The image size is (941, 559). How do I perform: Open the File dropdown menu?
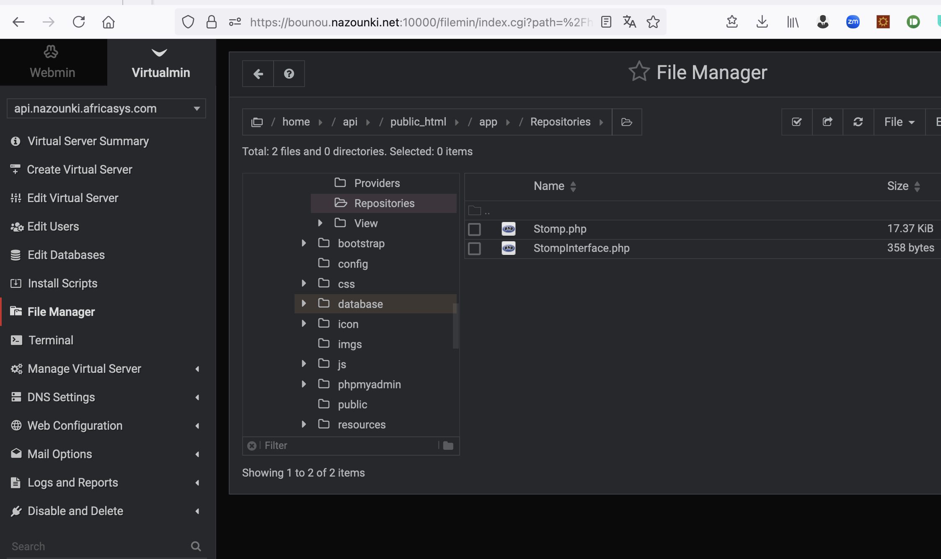(x=899, y=122)
